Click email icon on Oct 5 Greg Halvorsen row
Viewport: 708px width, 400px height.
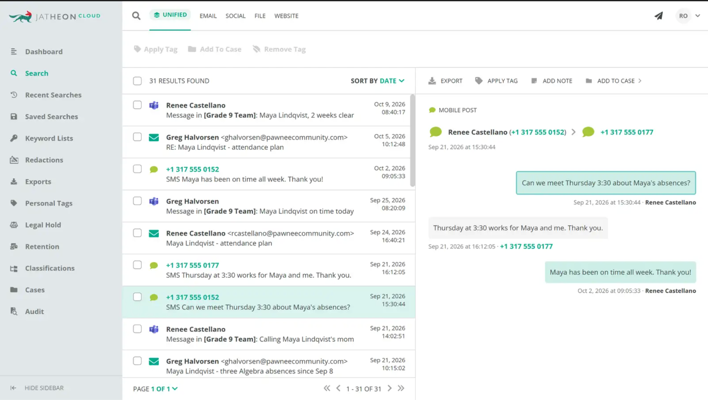154,137
